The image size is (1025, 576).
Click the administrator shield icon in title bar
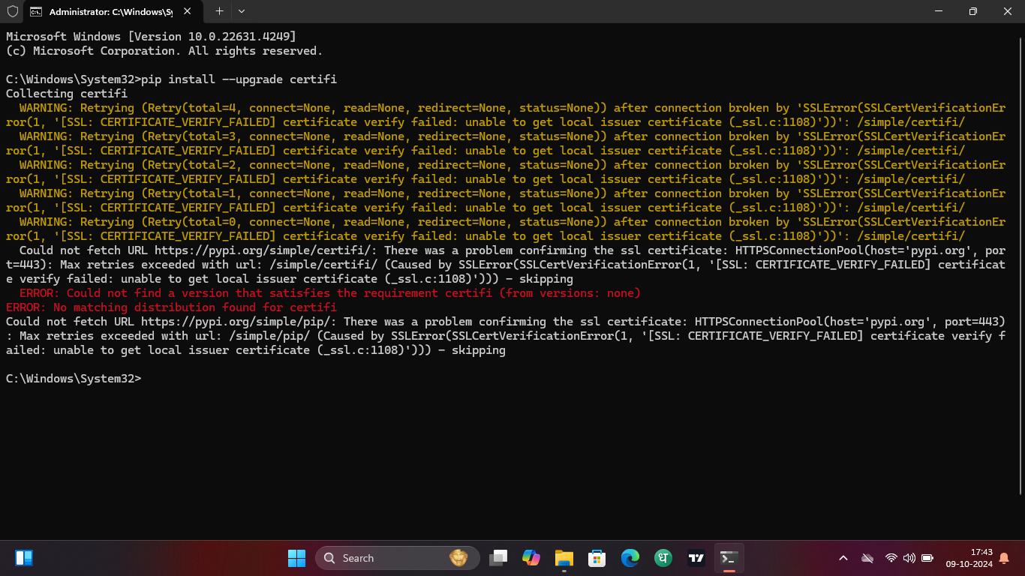pos(13,11)
